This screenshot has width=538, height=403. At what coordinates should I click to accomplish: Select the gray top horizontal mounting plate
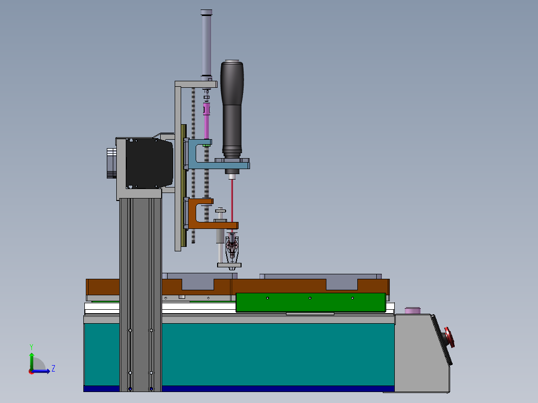point(196,84)
